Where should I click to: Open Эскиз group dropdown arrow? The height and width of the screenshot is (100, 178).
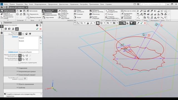pos(39,20)
